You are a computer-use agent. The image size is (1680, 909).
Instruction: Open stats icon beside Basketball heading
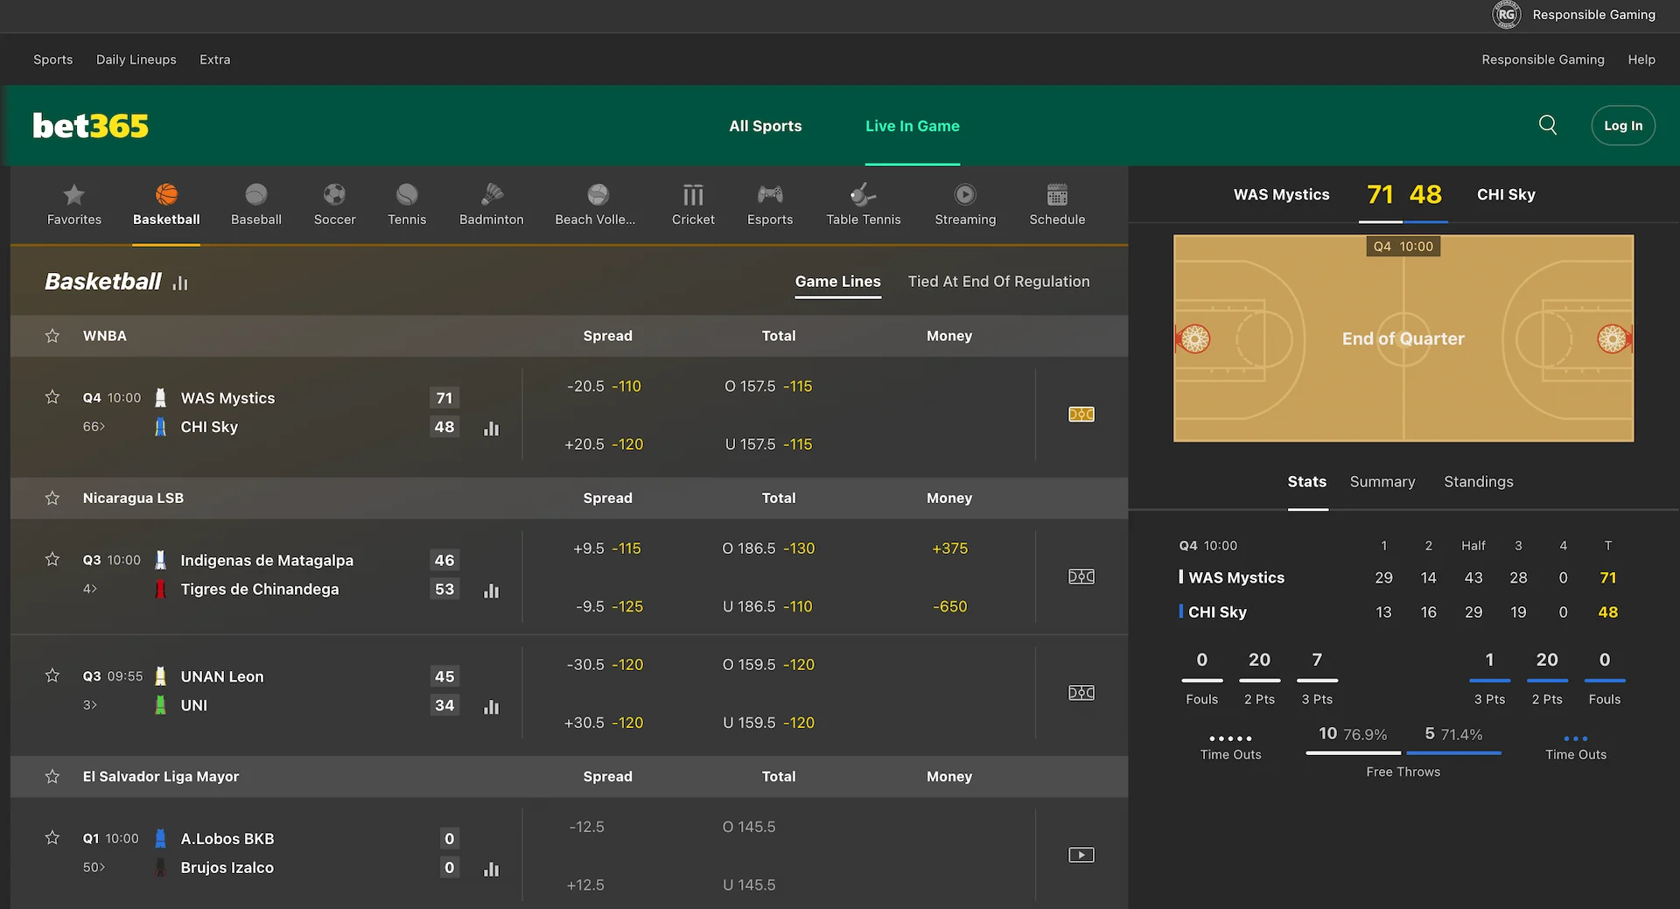coord(180,283)
